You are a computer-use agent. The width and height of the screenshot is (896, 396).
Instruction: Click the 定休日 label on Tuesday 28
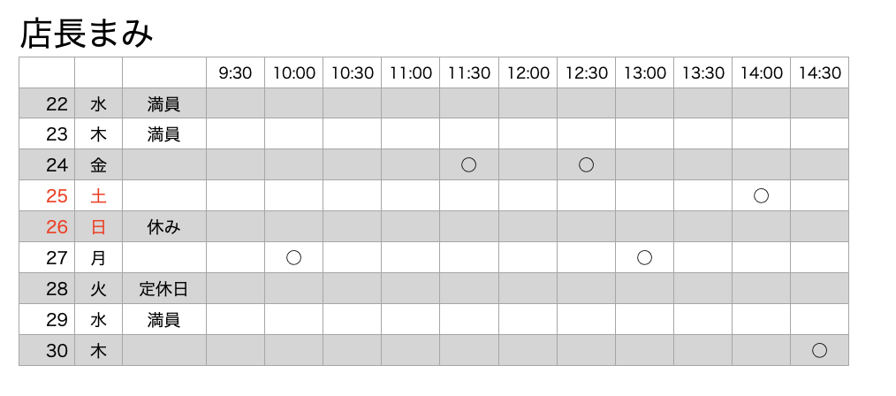click(x=163, y=289)
